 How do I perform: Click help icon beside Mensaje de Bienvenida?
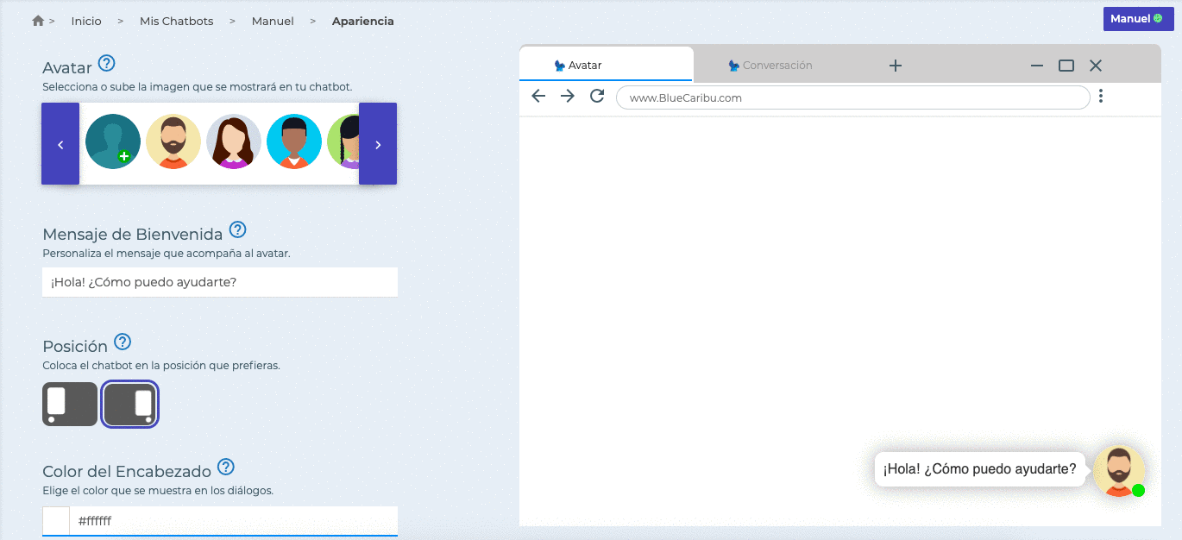coord(238,229)
